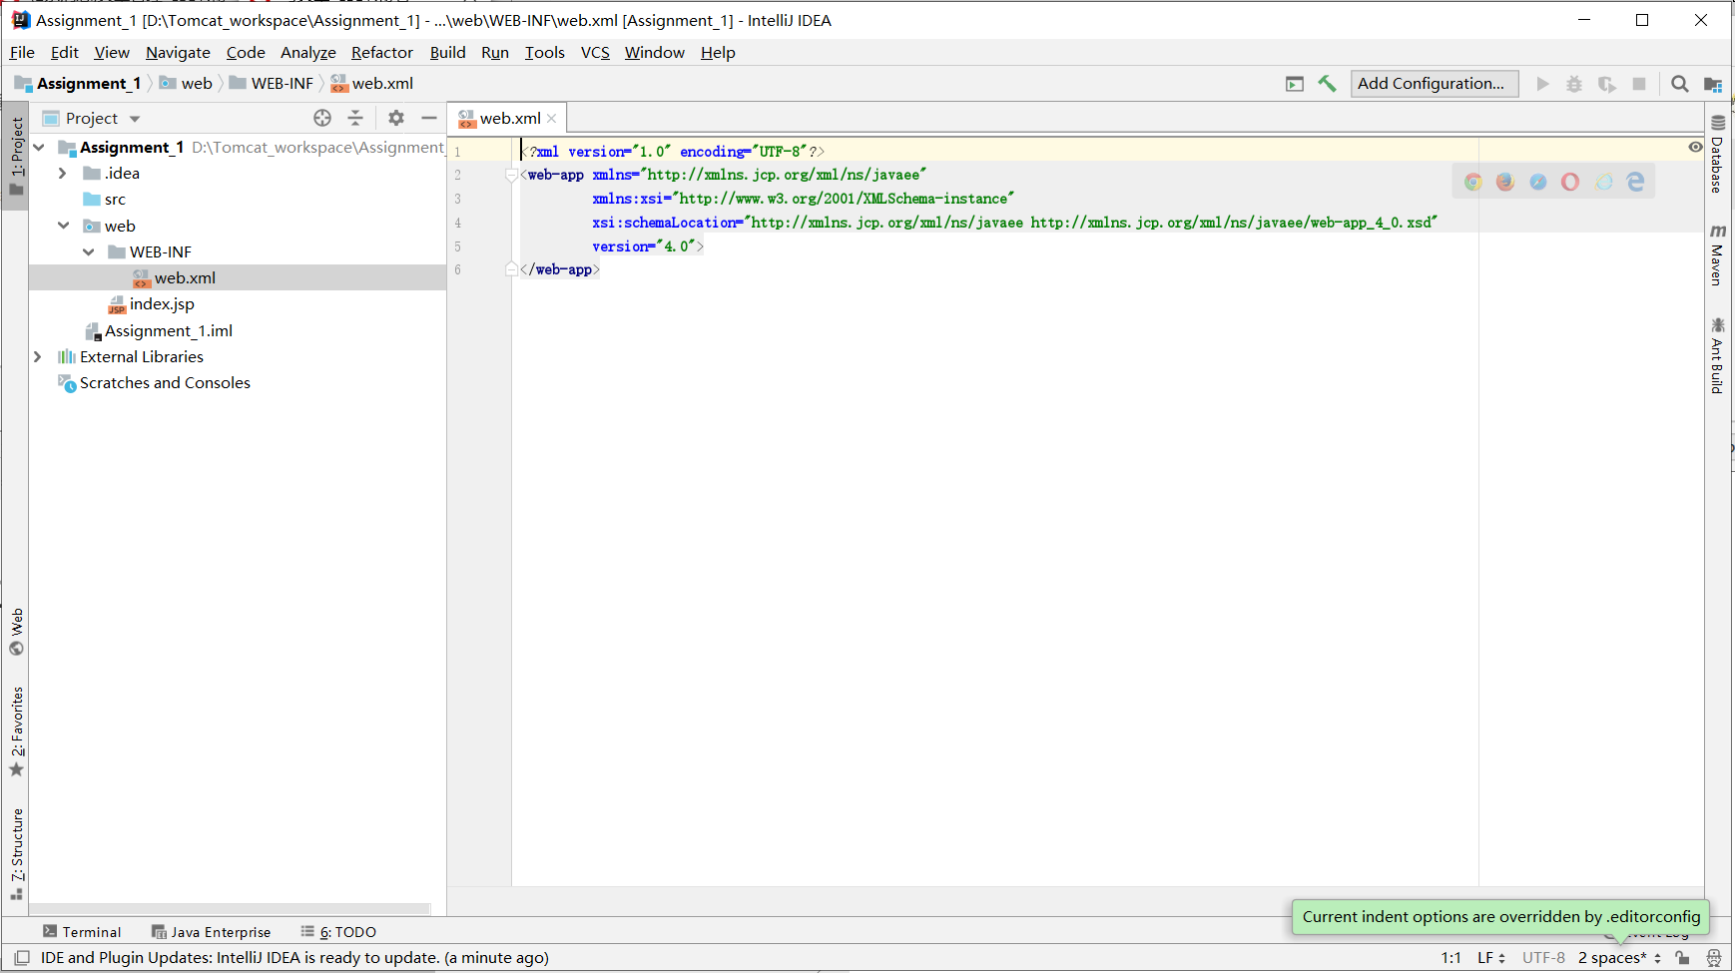This screenshot has width=1735, height=973.
Task: Open the line separator LF selector
Action: (1491, 957)
